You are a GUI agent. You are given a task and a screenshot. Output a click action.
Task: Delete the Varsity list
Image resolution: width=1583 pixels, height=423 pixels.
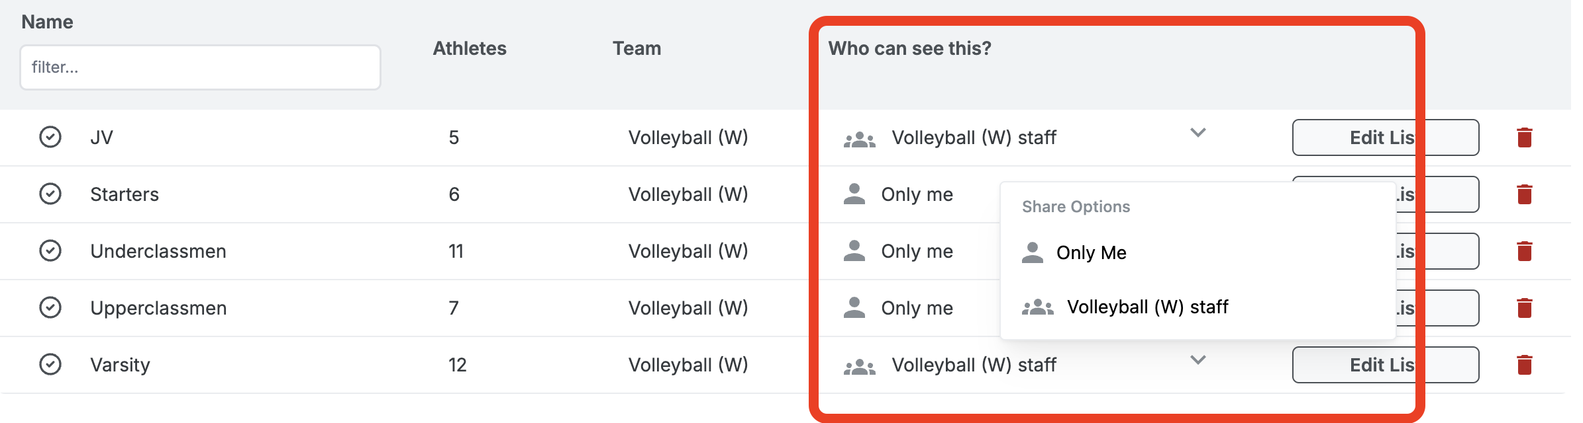point(1525,365)
